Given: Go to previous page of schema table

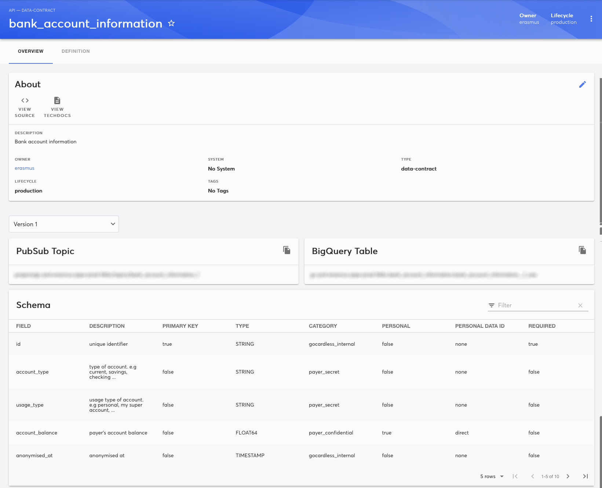Looking at the screenshot, I should [x=533, y=476].
